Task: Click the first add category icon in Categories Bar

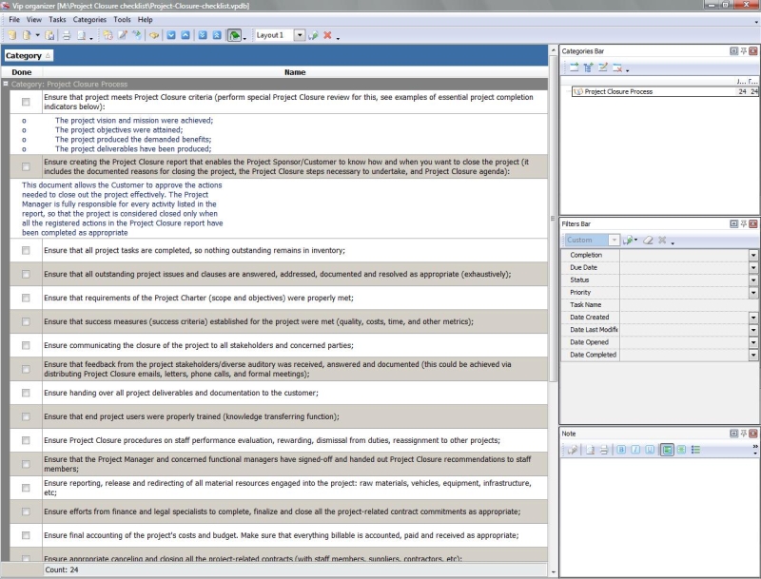Action: (x=574, y=68)
